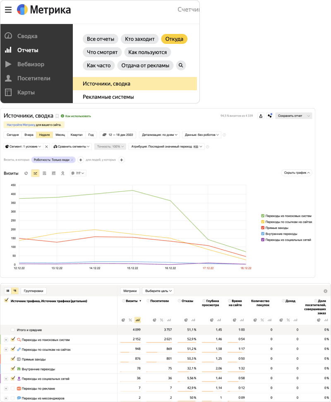The height and width of the screenshot is (402, 331).
Task: Select the Месяц period tab
Action: 60,135
